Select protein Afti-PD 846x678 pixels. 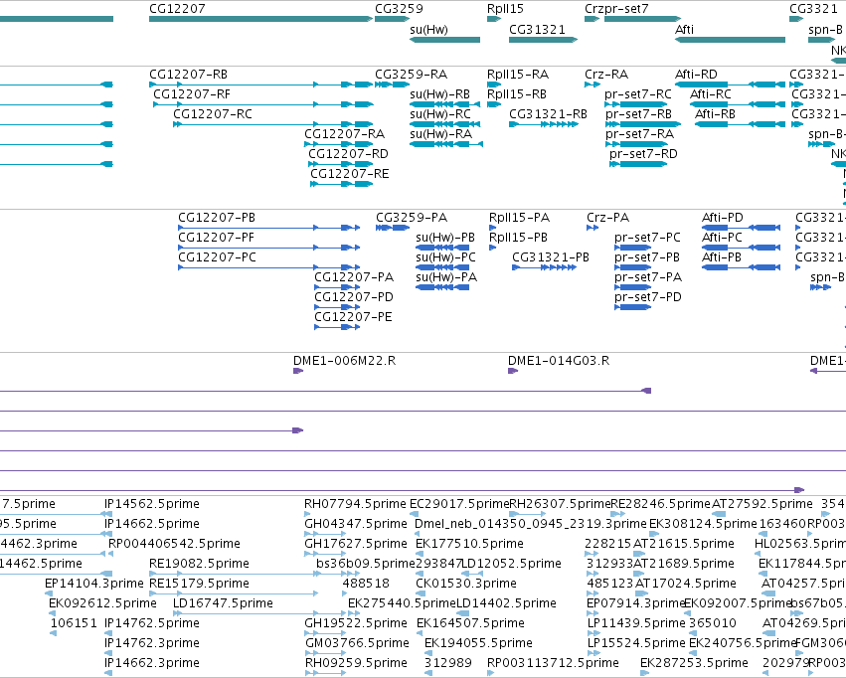[741, 229]
